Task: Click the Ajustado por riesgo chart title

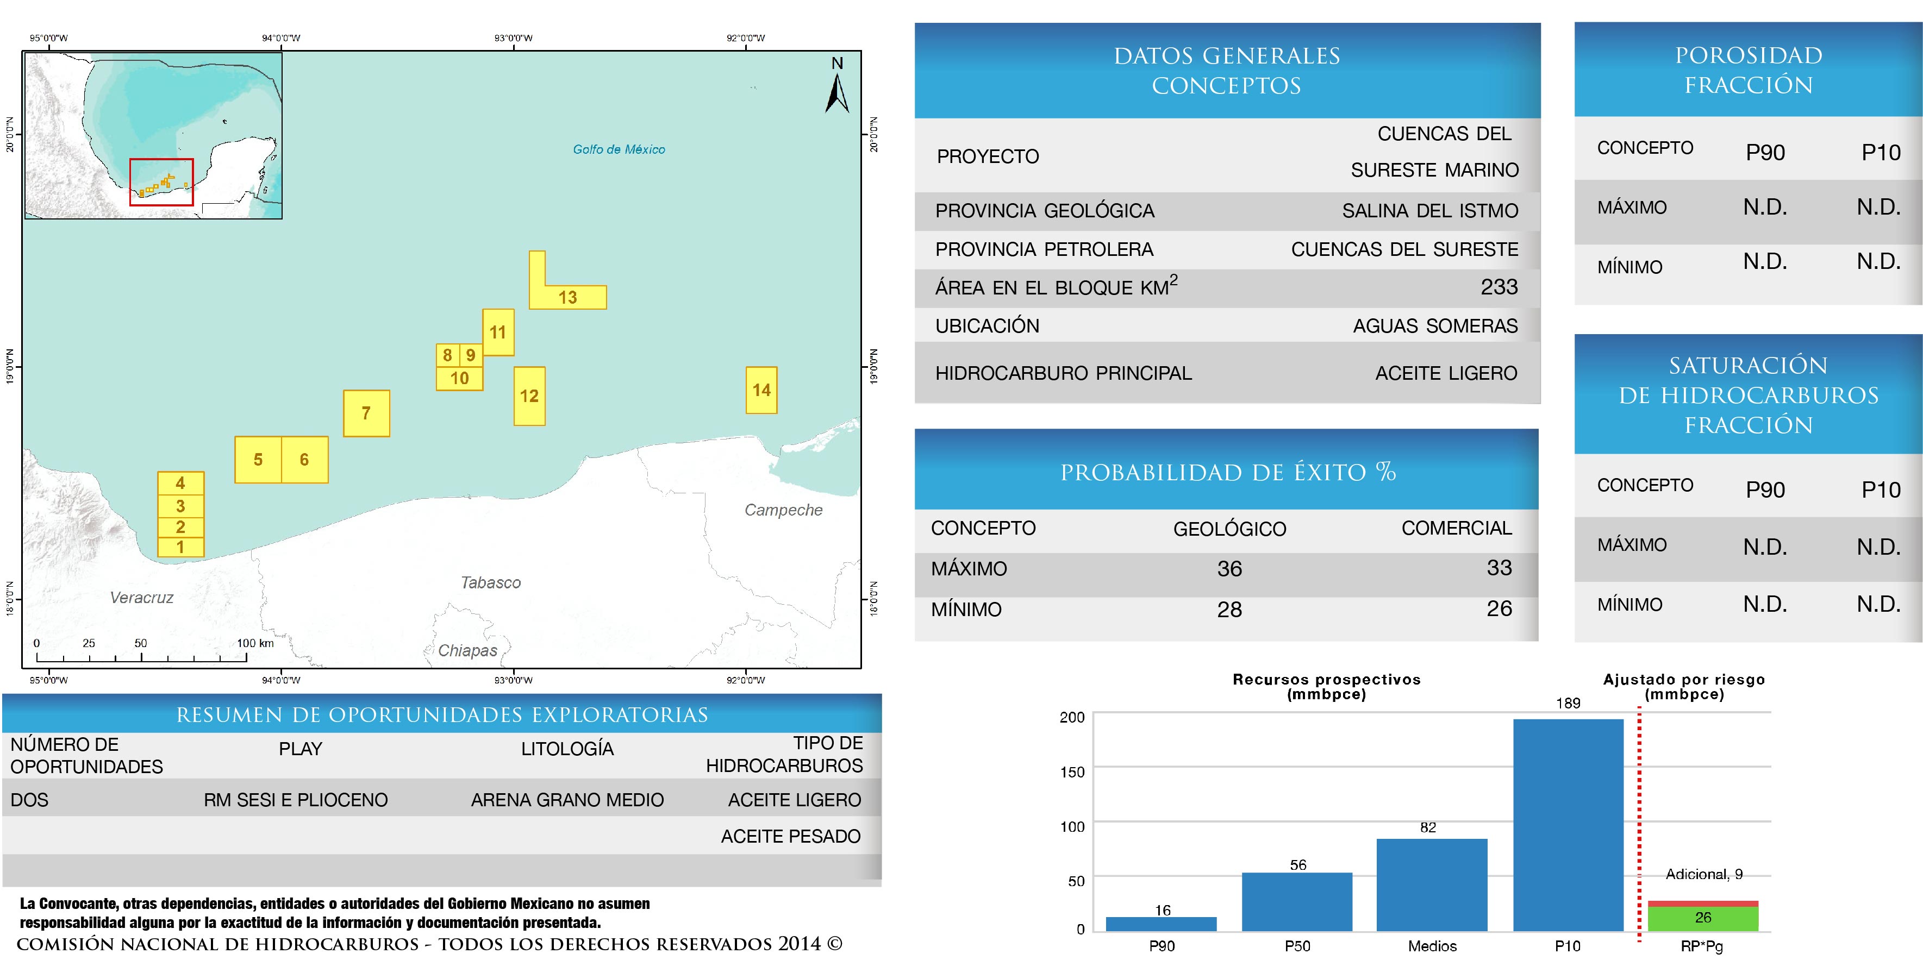Action: pos(1684,687)
